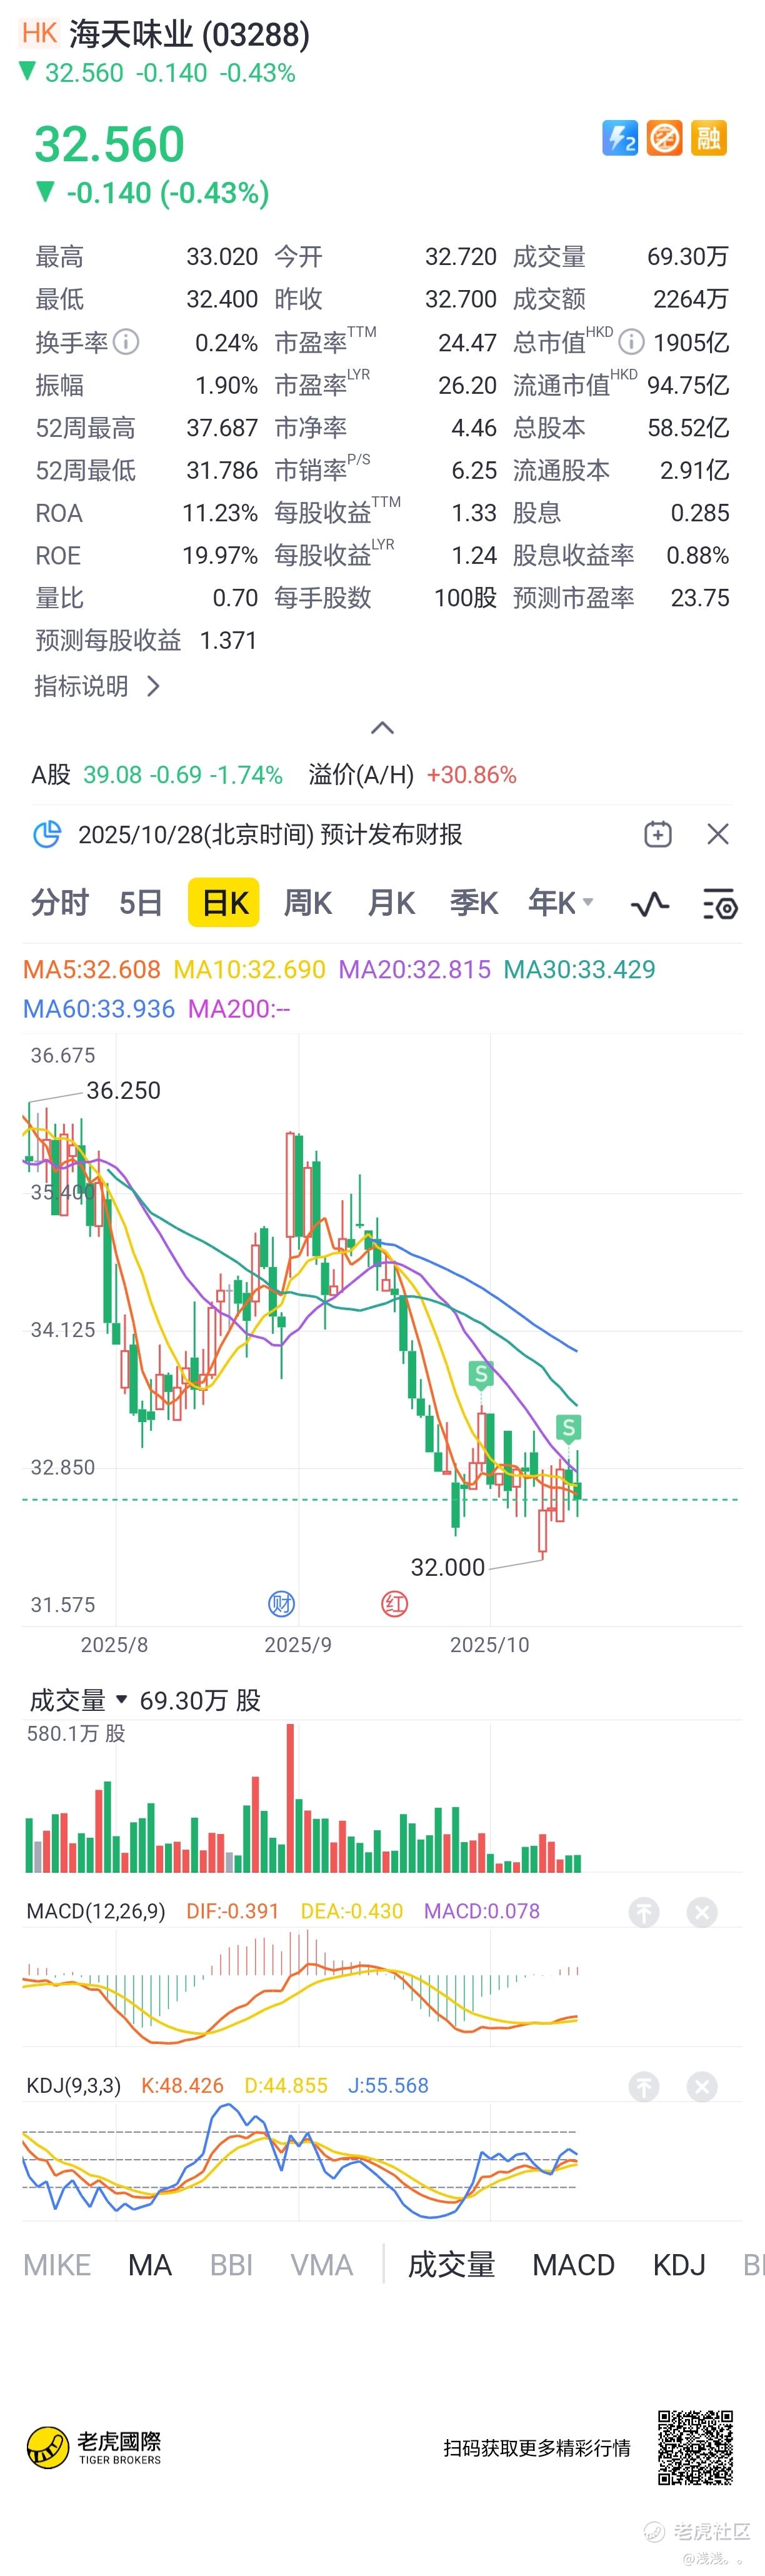Image resolution: width=765 pixels, height=2576 pixels.
Task: Switch to 季K quarterly chart
Action: click(473, 903)
